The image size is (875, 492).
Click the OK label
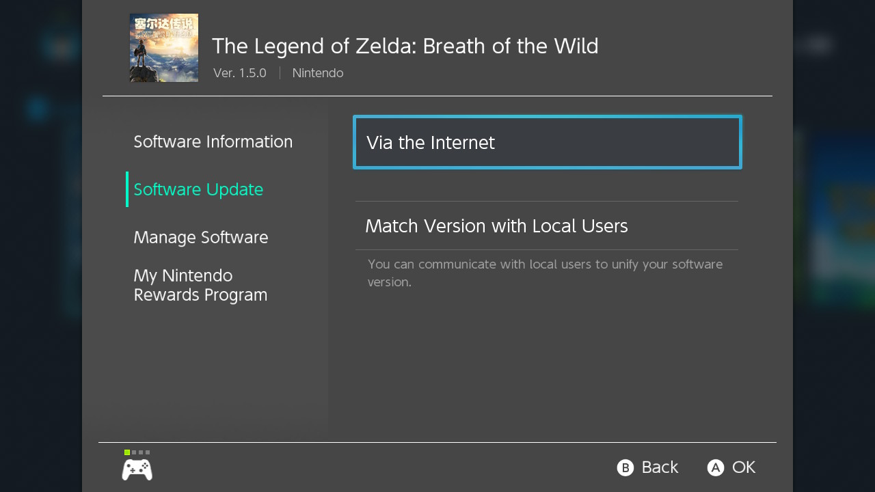pyautogui.click(x=743, y=467)
